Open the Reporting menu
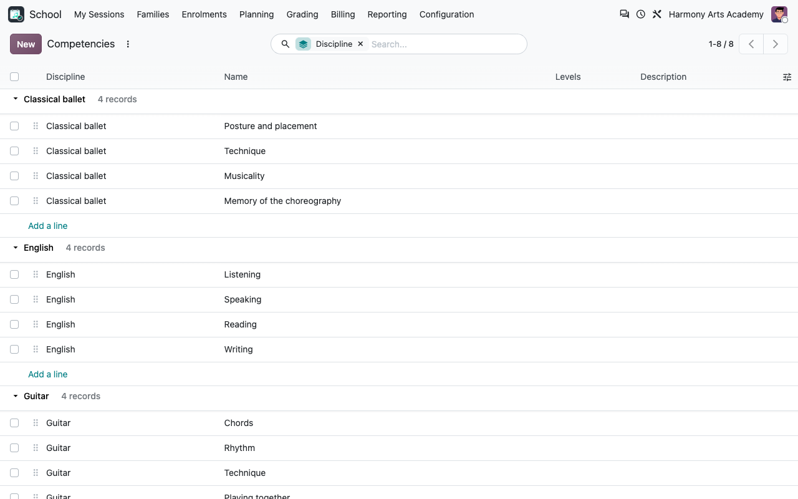This screenshot has height=499, width=798. point(387,14)
